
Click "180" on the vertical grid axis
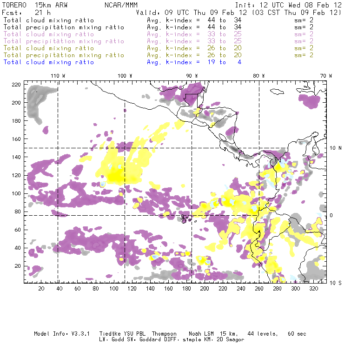[x=16, y=121]
